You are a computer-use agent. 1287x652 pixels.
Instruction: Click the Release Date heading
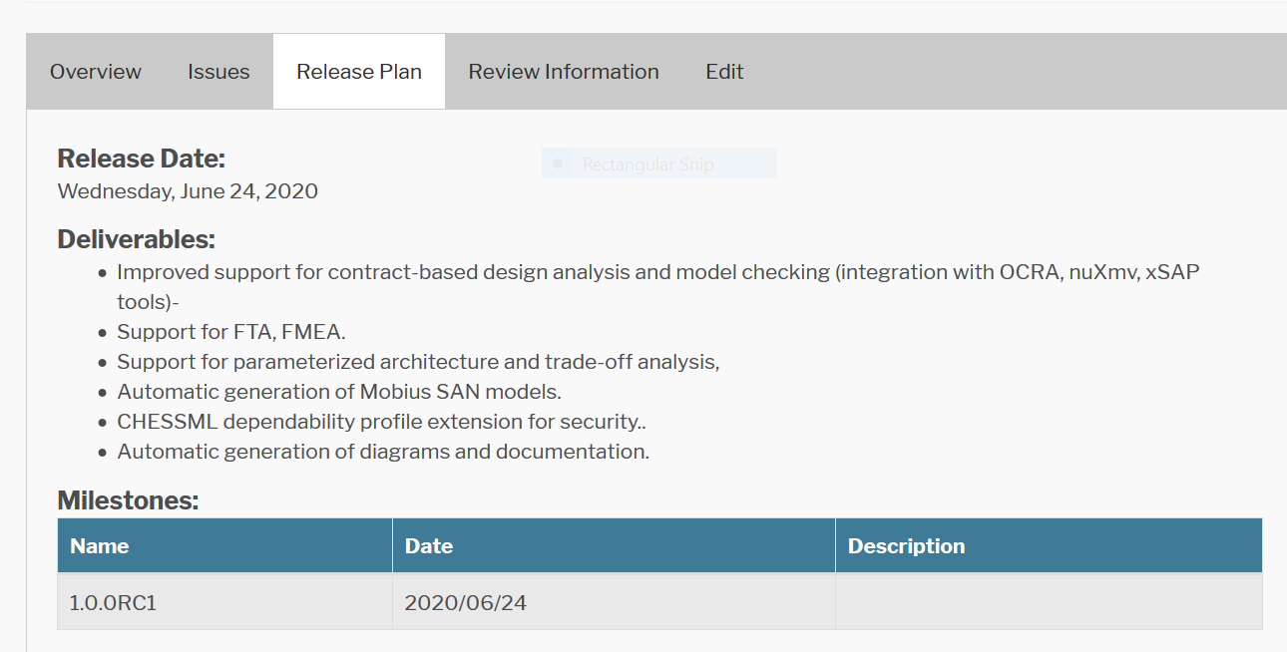pos(142,159)
